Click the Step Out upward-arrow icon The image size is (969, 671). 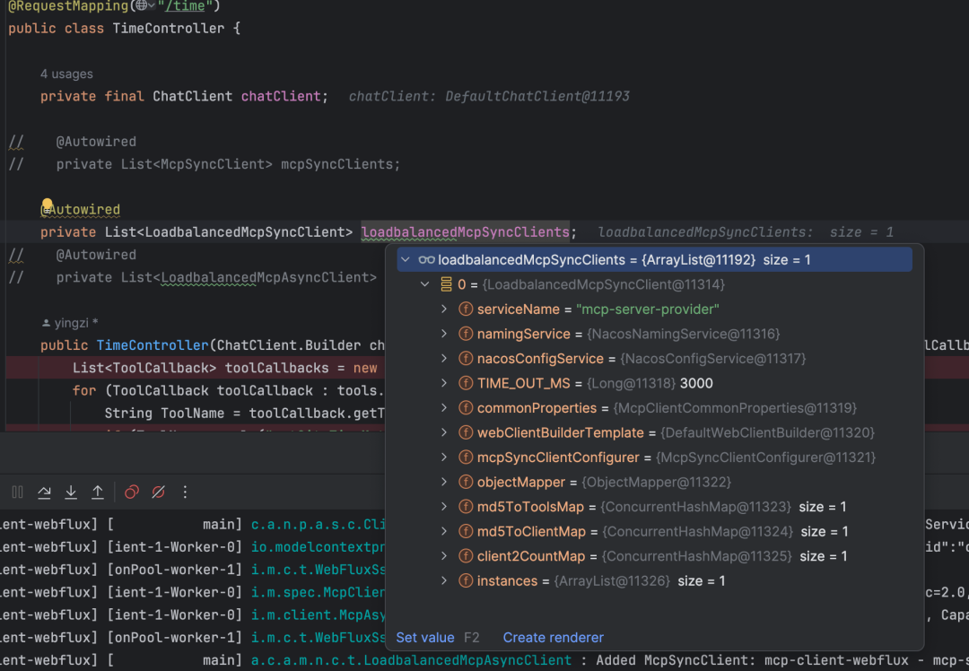coord(98,492)
